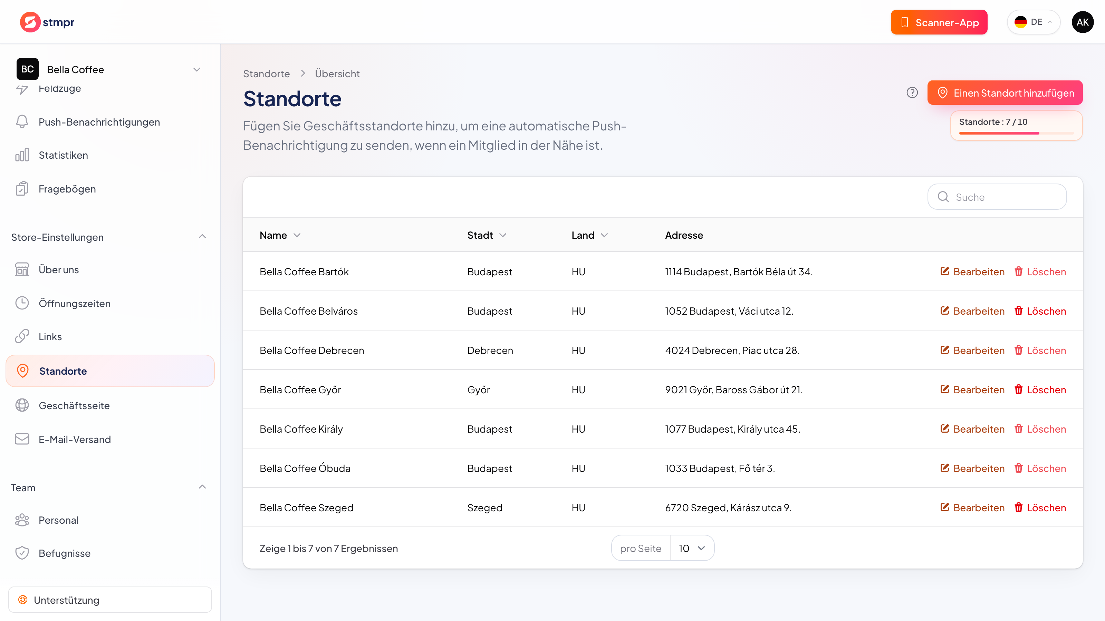This screenshot has width=1105, height=621.
Task: Click the E-Mail-Versand envelope icon
Action: (x=22, y=439)
